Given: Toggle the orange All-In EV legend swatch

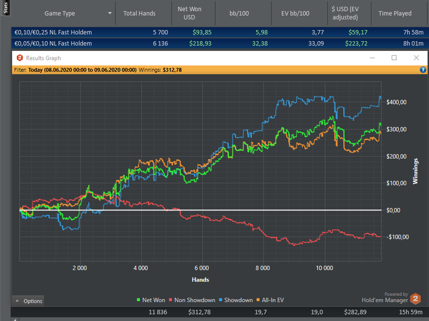Looking at the screenshot, I should click(x=258, y=300).
